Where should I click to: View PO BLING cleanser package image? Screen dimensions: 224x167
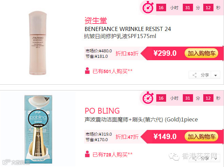tap(38, 129)
